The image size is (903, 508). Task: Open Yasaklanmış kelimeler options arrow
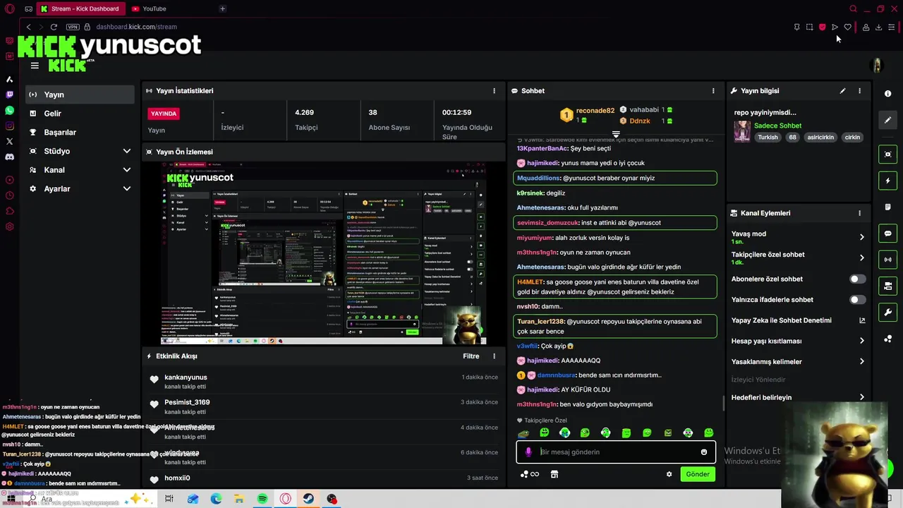[x=861, y=362]
